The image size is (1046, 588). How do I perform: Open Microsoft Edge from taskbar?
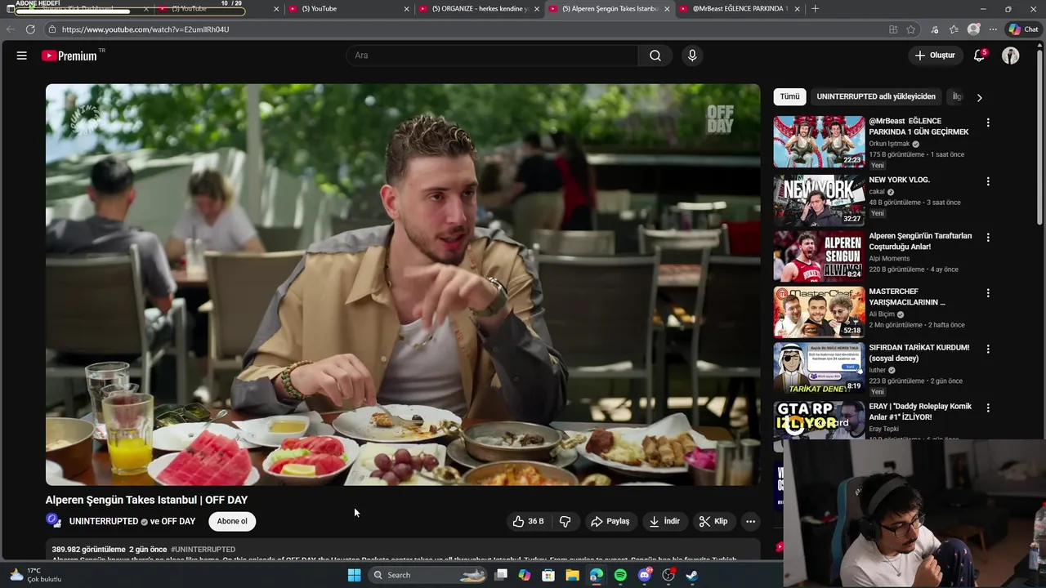pos(597,575)
